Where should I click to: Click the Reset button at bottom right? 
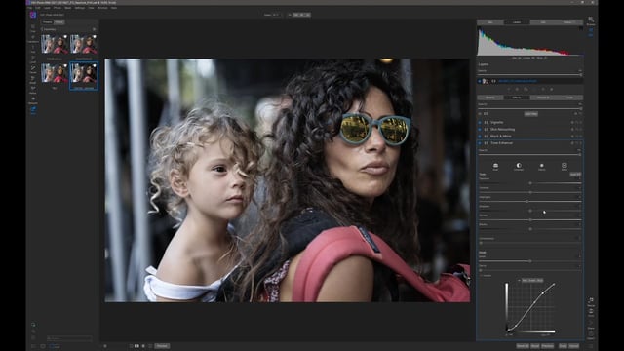point(535,346)
